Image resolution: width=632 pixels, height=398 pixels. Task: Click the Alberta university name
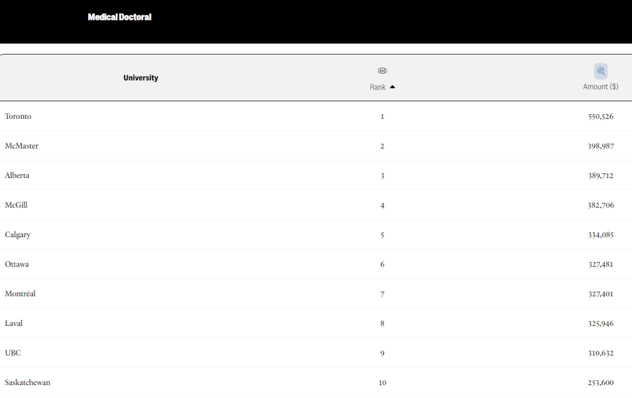click(x=17, y=176)
